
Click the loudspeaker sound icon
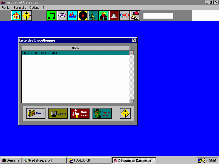125,16
